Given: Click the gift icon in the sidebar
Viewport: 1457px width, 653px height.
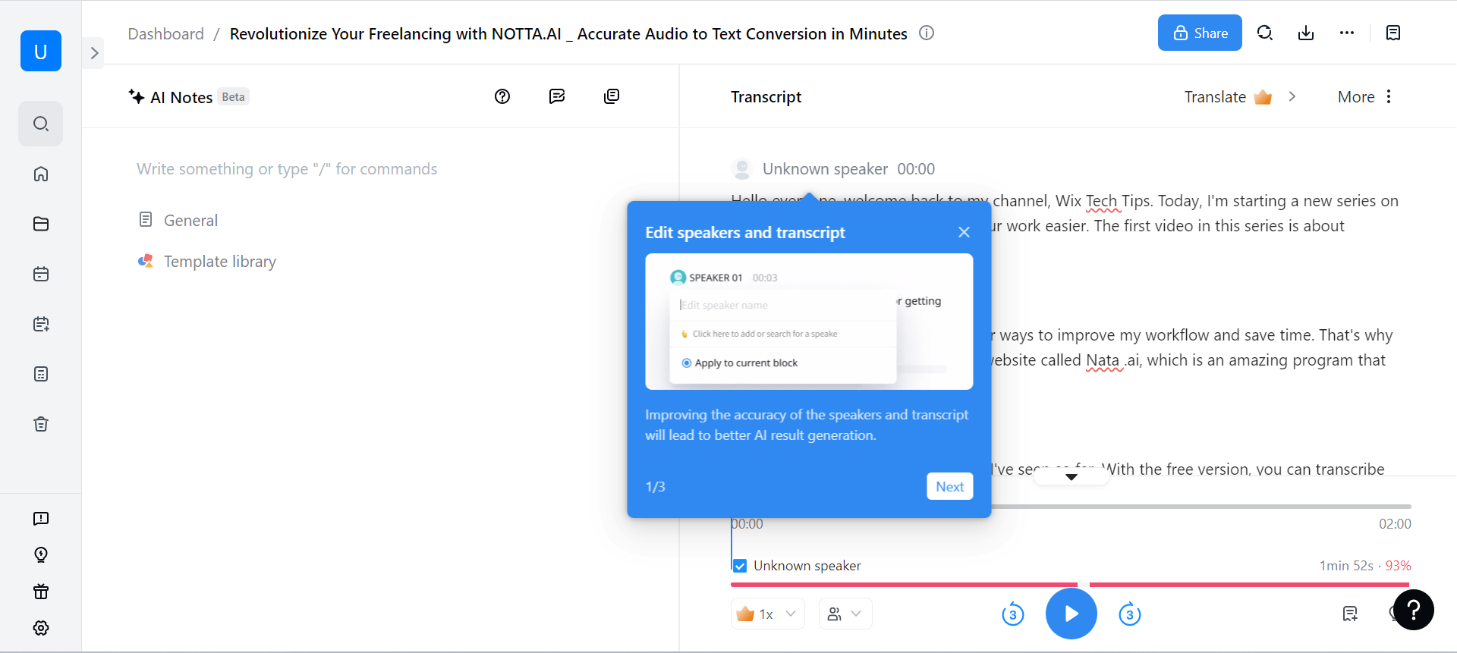Looking at the screenshot, I should coord(41,592).
